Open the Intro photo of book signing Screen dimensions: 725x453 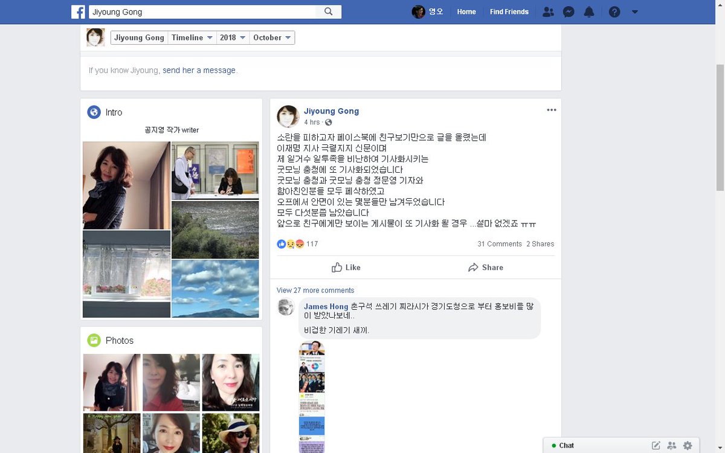pos(215,170)
